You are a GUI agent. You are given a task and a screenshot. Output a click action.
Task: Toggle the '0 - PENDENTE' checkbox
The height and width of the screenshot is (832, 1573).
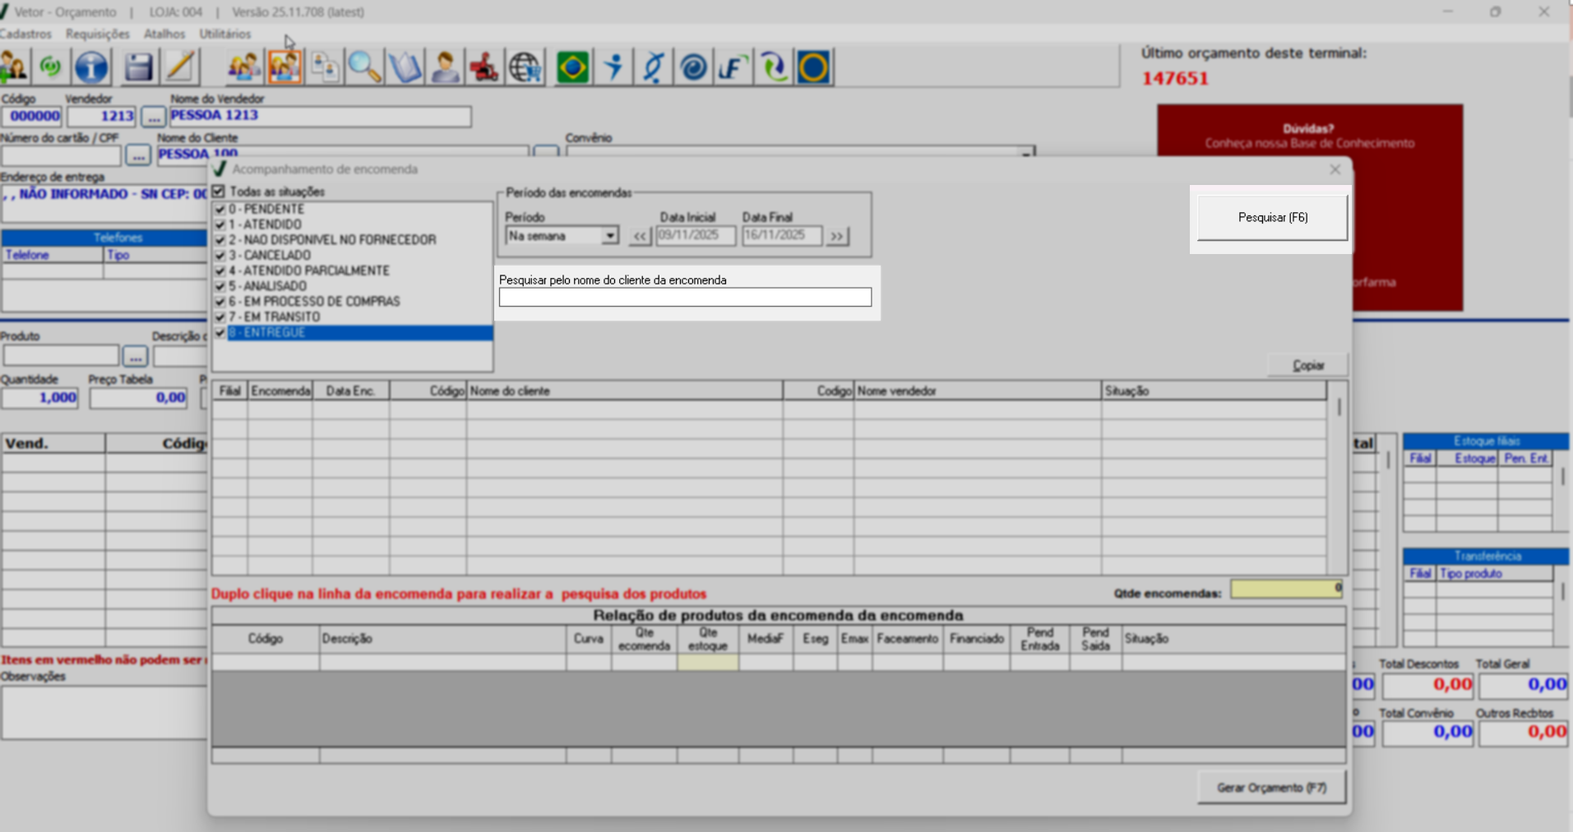tap(220, 210)
